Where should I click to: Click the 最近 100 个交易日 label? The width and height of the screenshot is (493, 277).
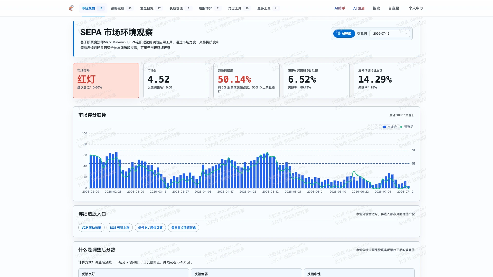[402, 115]
